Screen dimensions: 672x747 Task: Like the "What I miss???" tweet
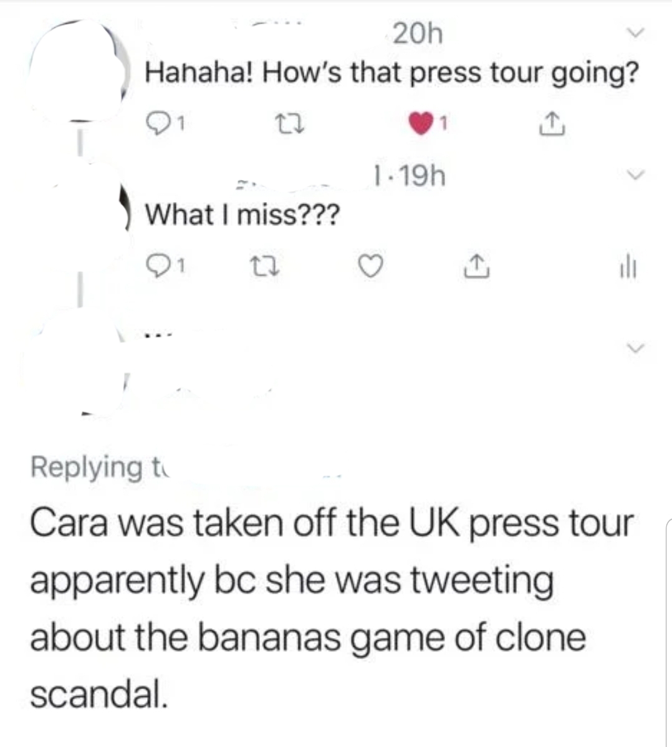pos(370,266)
